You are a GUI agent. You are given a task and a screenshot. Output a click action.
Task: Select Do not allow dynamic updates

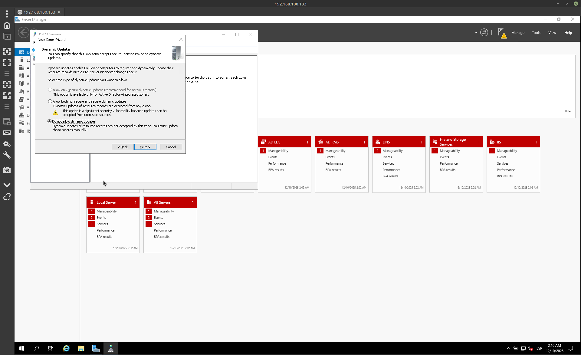tap(50, 121)
